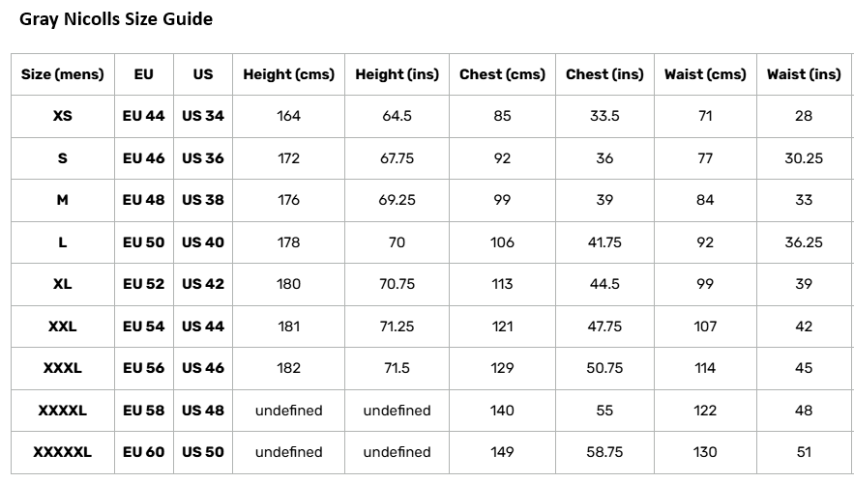Image resolution: width=854 pixels, height=483 pixels.
Task: Click the Height (cms) column header
Action: click(288, 74)
